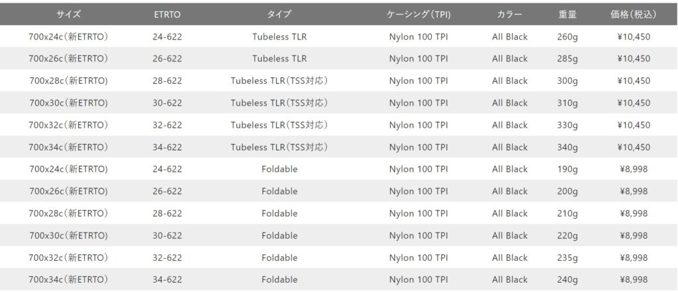This screenshot has height=292, width=678.
Task: Select the 260g weight cell
Action: tap(567, 37)
